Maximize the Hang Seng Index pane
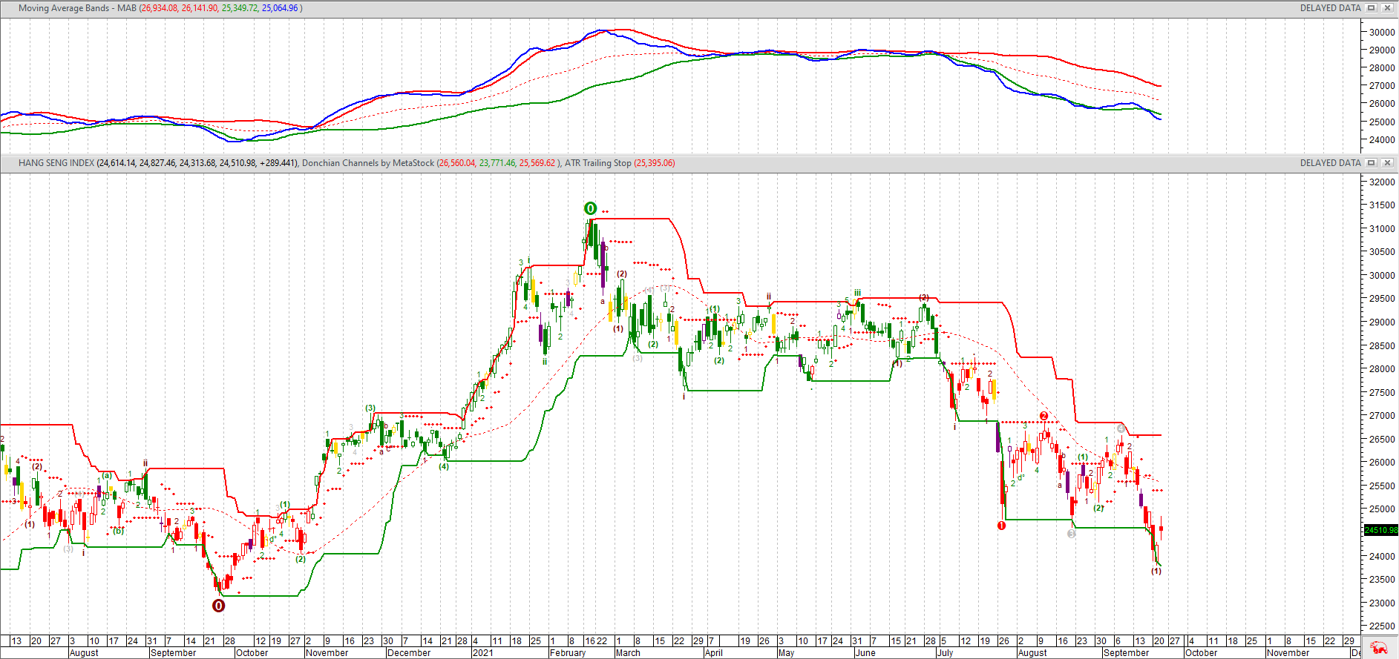Image resolution: width=1399 pixels, height=659 pixels. click(x=1372, y=163)
